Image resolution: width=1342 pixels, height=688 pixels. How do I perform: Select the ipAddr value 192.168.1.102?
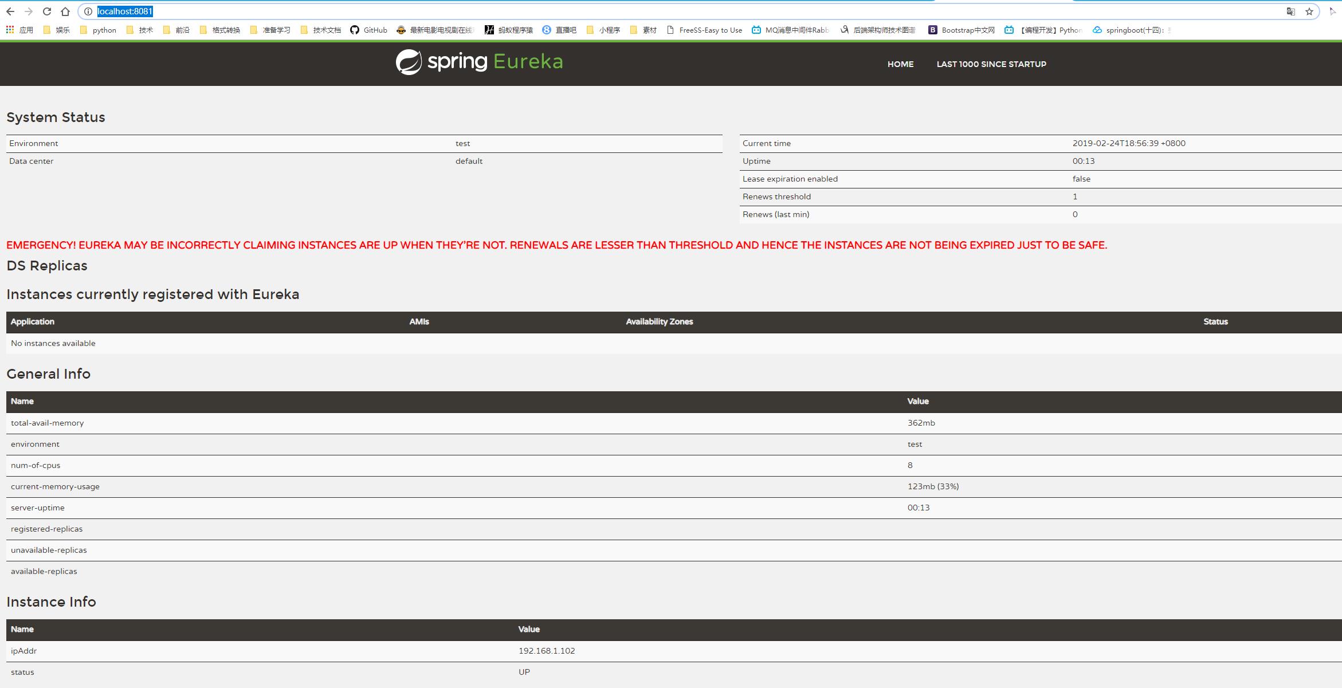547,651
